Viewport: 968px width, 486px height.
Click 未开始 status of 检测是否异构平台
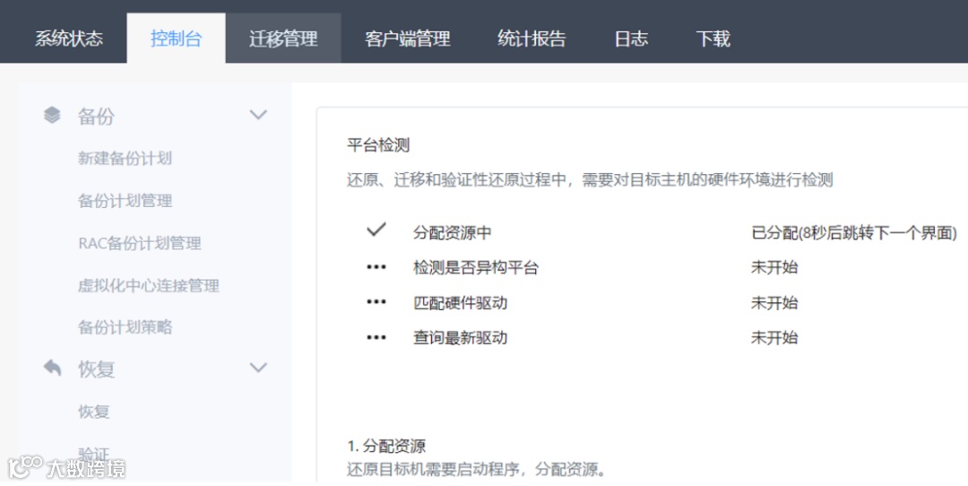point(774,267)
